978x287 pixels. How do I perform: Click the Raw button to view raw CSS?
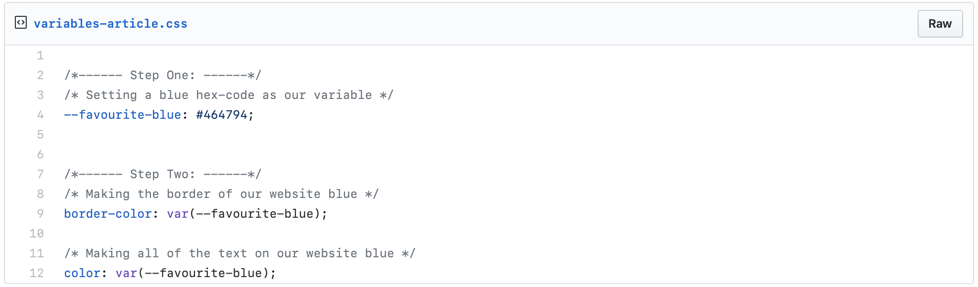939,23
